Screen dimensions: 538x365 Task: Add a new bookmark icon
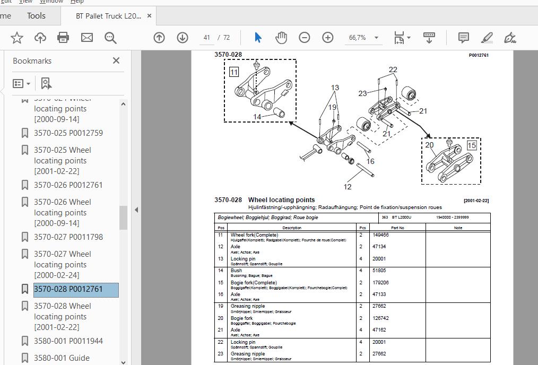[46, 83]
